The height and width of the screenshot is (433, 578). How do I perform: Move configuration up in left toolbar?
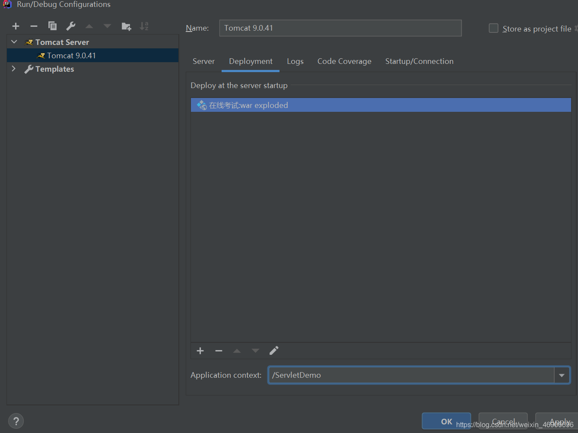tap(89, 26)
